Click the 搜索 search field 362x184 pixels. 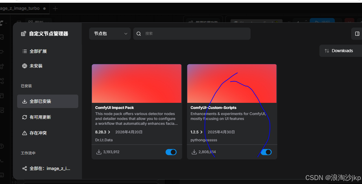(x=192, y=34)
